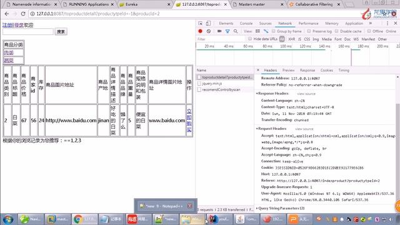The width and height of the screenshot is (400, 225).
Task: Enable Disable cache checkbox
Action: point(336,31)
